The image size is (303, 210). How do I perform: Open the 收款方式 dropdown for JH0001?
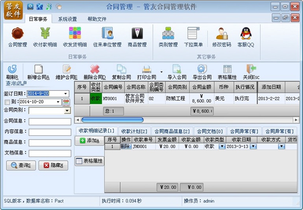click(x=282, y=147)
